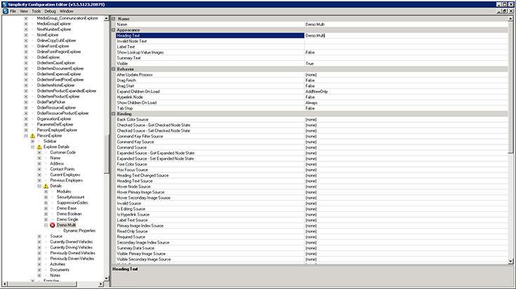Screen dimensions: 516x289
Task: Click the property grid scroll down arrow
Action: point(510,262)
